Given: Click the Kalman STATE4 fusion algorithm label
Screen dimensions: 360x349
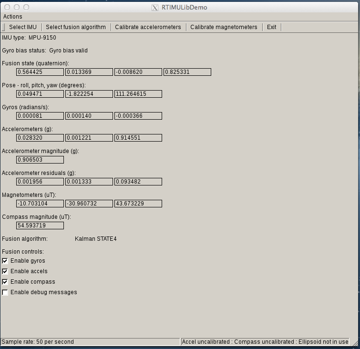Looking at the screenshot, I should (x=96, y=239).
